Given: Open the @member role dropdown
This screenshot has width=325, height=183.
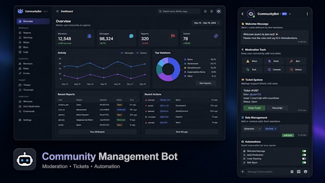Looking at the screenshot, I should pos(252,129).
